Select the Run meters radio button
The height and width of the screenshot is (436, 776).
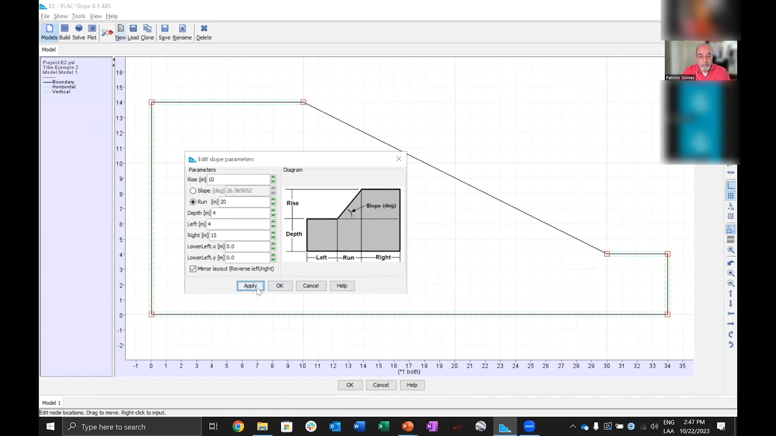point(193,202)
